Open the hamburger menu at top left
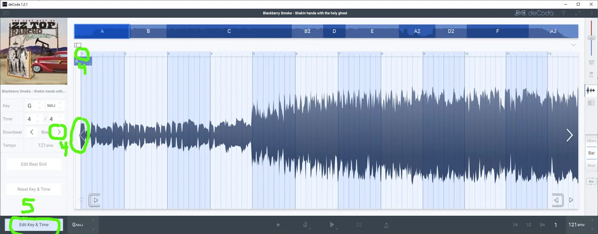 pyautogui.click(x=6, y=13)
